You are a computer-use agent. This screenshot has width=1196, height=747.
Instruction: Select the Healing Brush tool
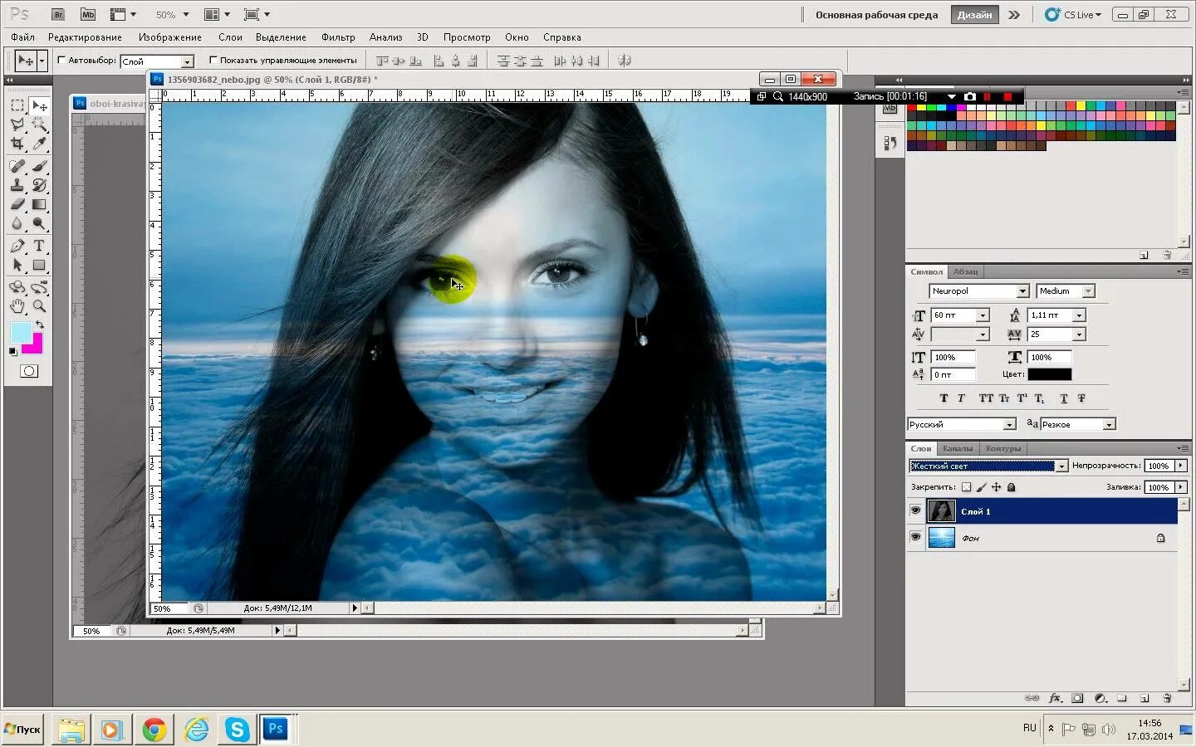tap(17, 166)
